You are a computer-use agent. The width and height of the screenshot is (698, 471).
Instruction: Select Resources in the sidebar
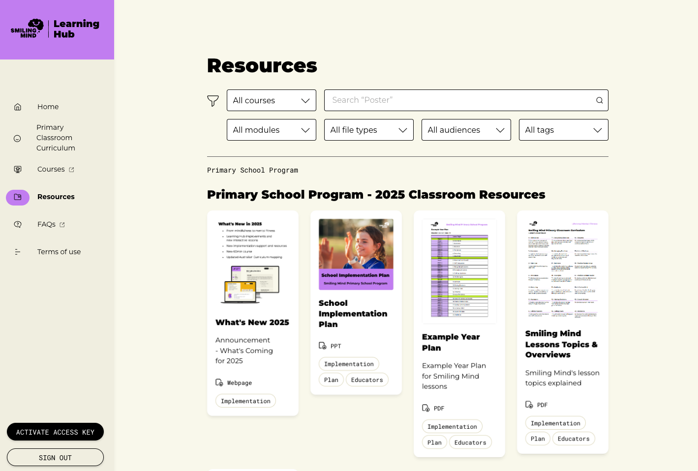click(x=56, y=197)
